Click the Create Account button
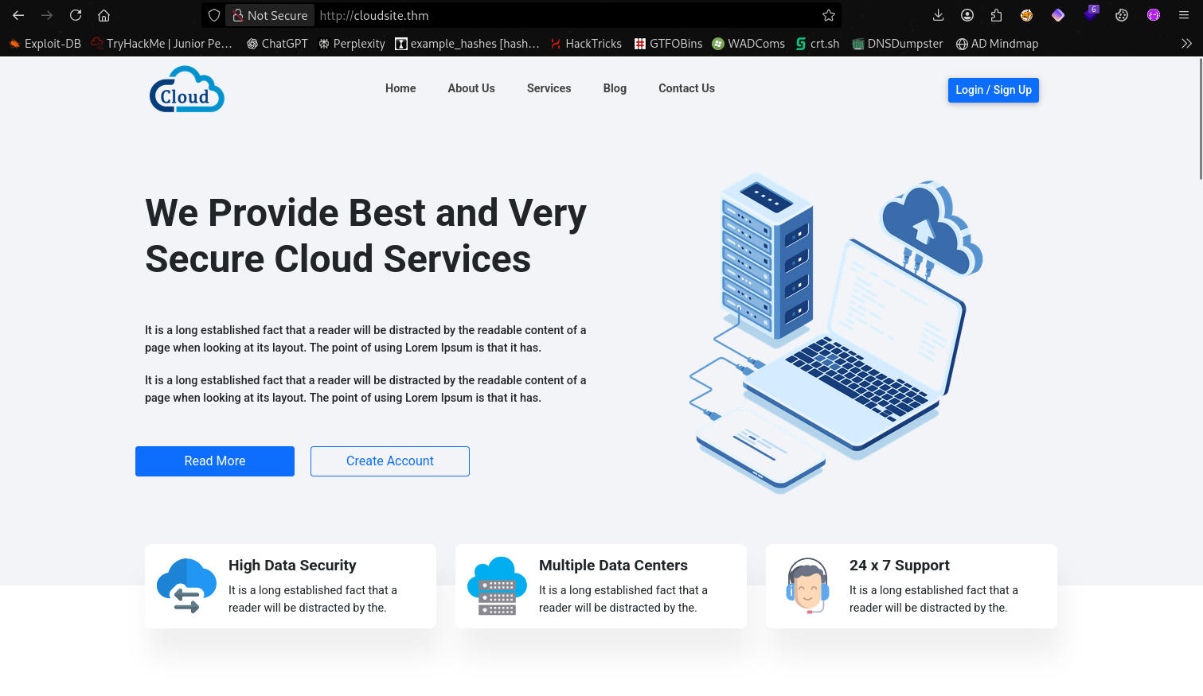1203x696 pixels. click(x=389, y=461)
